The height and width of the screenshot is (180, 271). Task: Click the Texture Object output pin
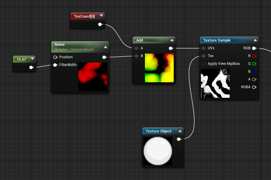(x=179, y=139)
